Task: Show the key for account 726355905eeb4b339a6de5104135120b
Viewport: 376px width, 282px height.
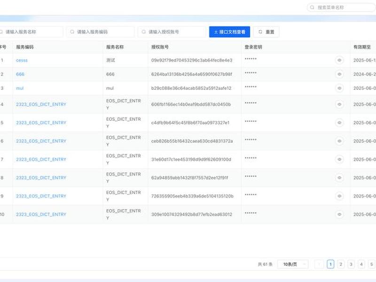Action: pos(339,196)
